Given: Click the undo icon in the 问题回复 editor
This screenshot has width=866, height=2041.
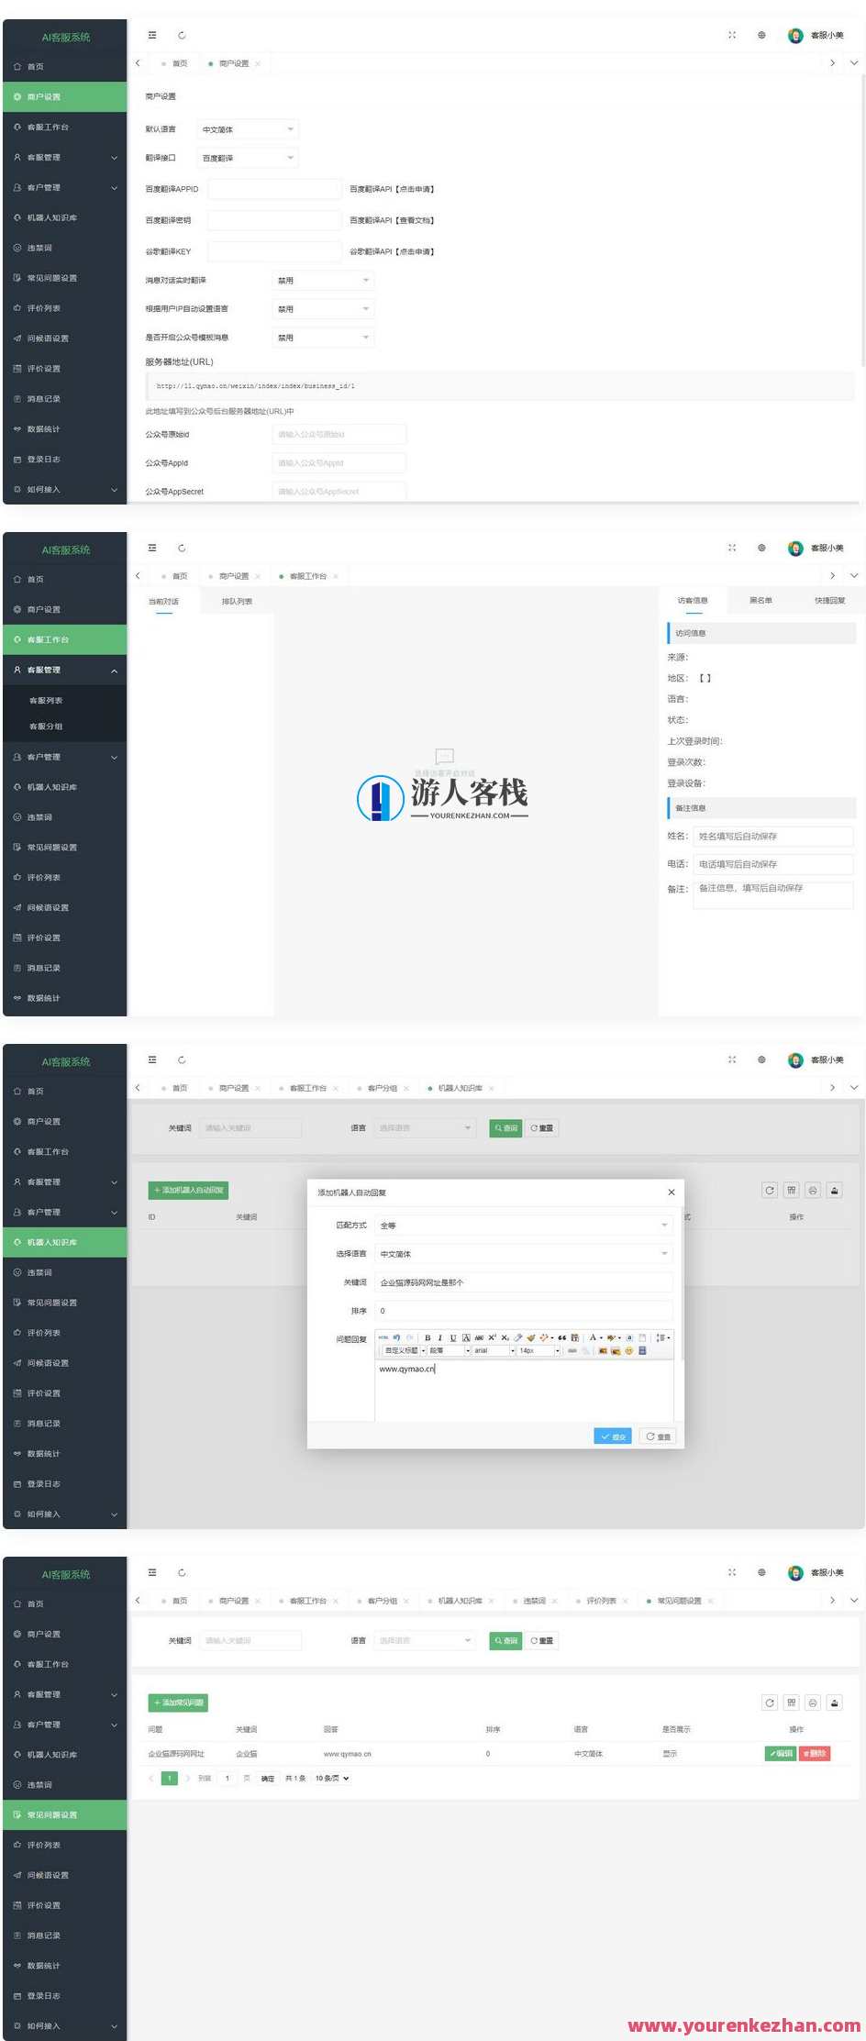Looking at the screenshot, I should pos(396,1337).
